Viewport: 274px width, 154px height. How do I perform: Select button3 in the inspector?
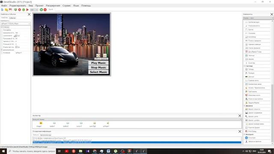(79, 124)
